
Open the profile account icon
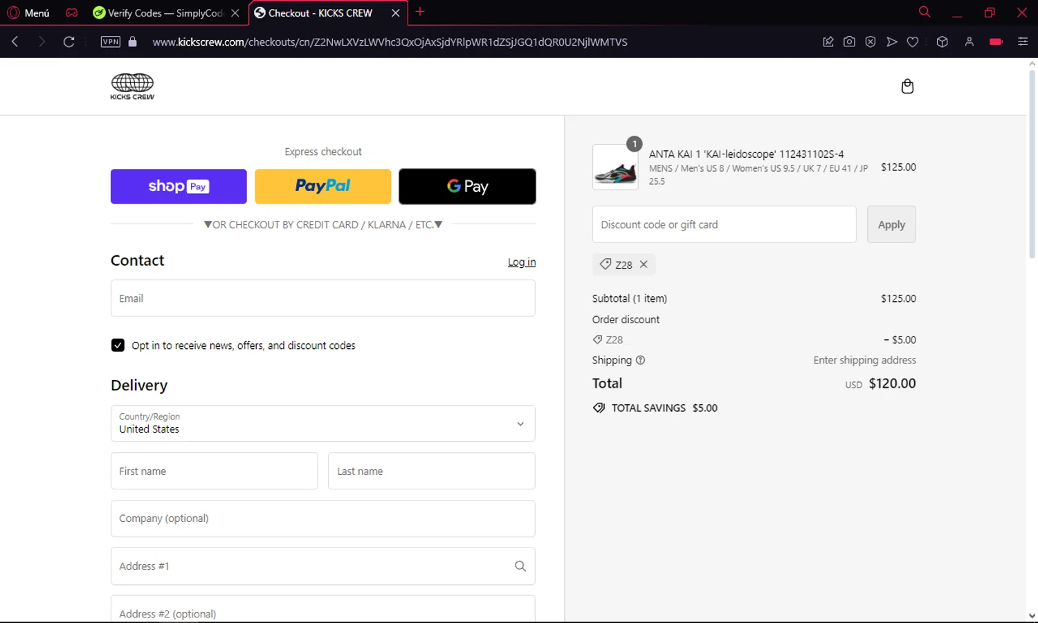click(969, 42)
